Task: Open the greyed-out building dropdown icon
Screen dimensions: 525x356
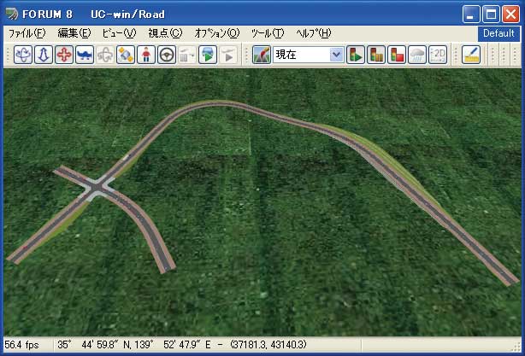Action: [187, 55]
